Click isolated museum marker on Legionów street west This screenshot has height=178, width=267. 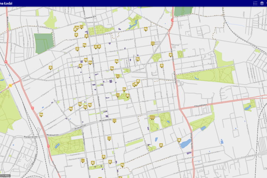click(50, 68)
